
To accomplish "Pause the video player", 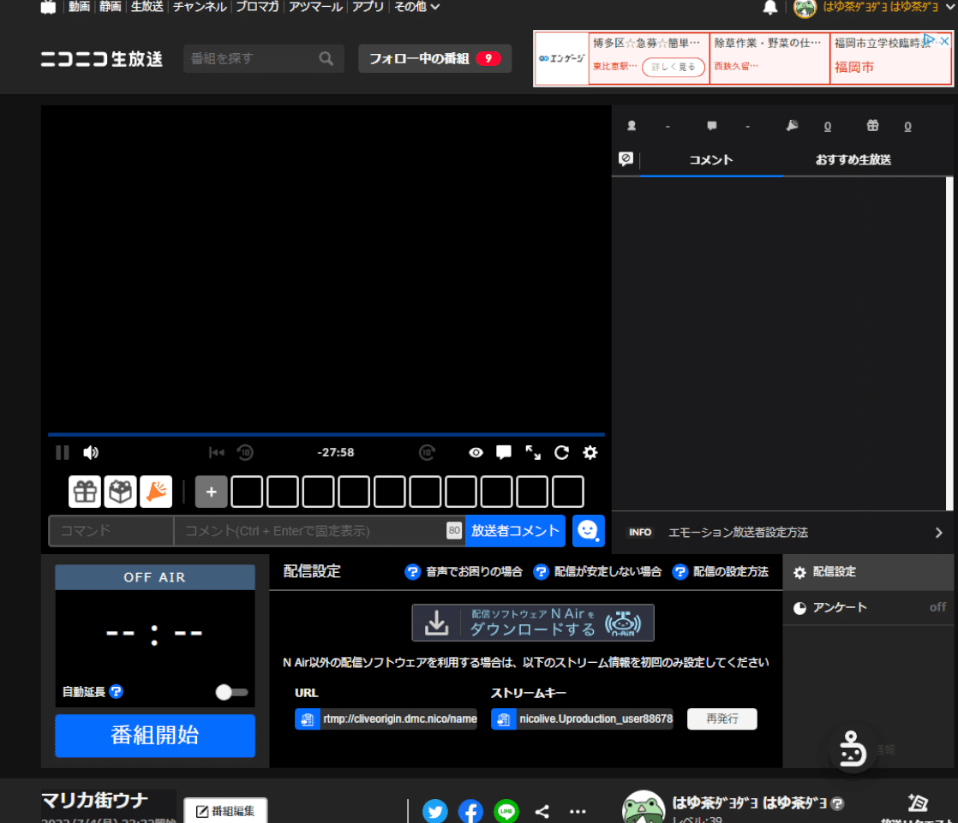I will point(62,452).
